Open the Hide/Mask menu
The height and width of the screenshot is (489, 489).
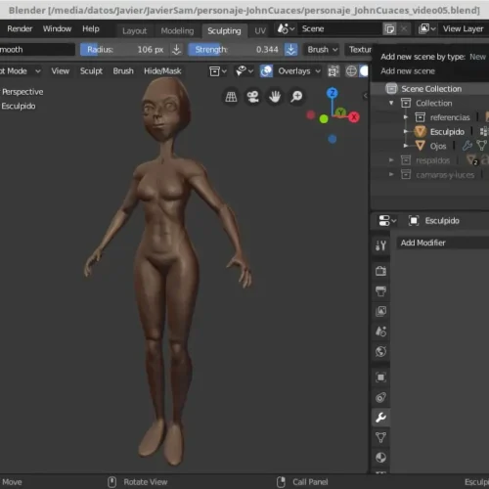tap(162, 71)
